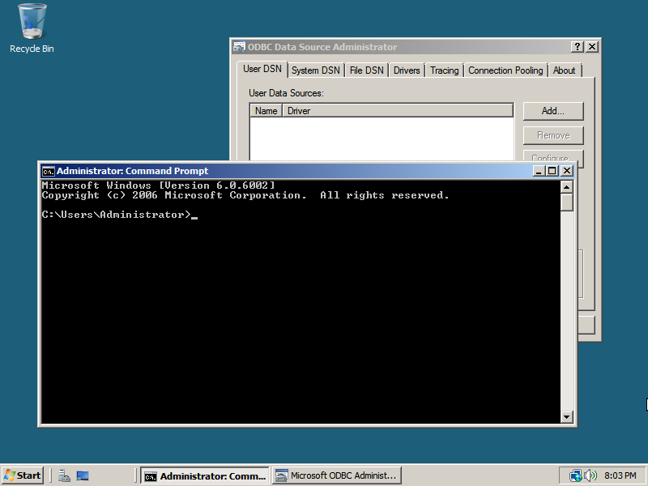This screenshot has width=648, height=486.
Task: Open the volume speaker tray icon
Action: (x=590, y=475)
